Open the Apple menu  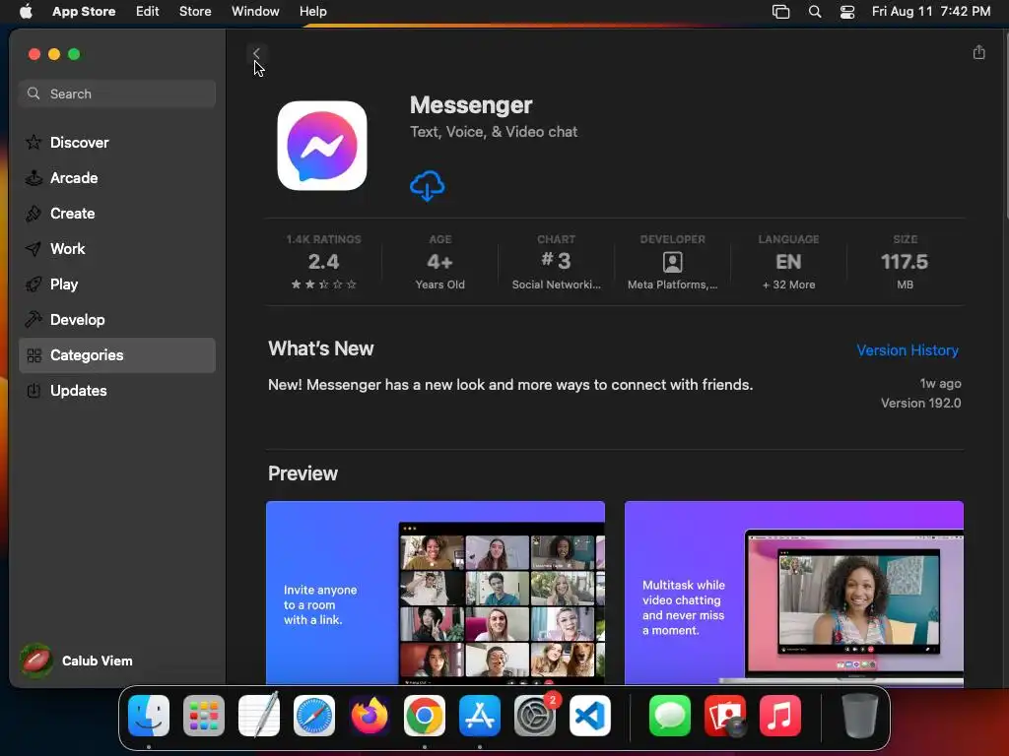[x=26, y=11]
